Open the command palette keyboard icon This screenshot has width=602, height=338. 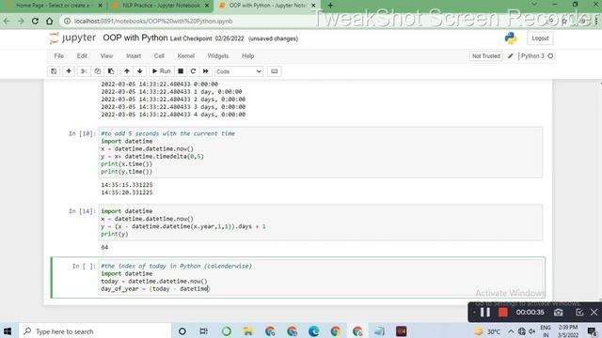[x=274, y=71]
